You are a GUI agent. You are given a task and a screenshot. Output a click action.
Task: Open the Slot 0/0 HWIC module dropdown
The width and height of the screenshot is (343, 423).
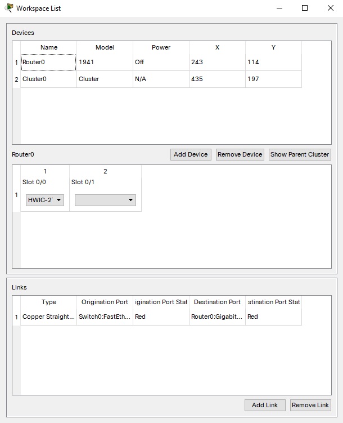(x=45, y=200)
